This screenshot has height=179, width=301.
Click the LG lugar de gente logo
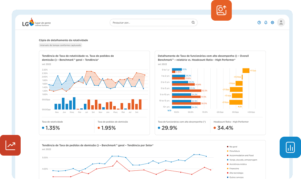tap(36, 23)
